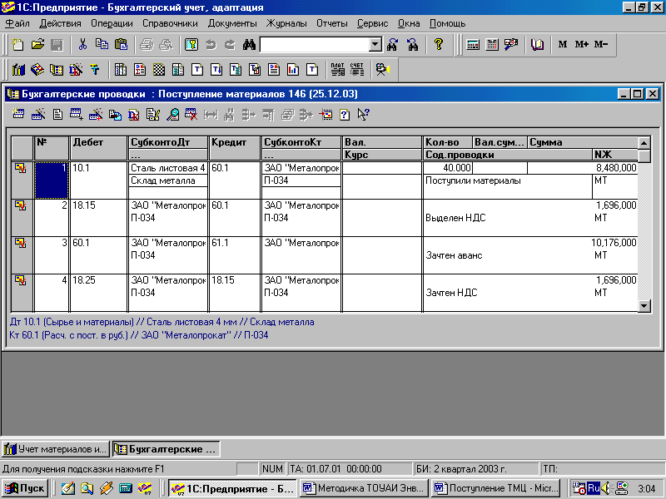Click the video camera icon in toolbar

click(383, 70)
